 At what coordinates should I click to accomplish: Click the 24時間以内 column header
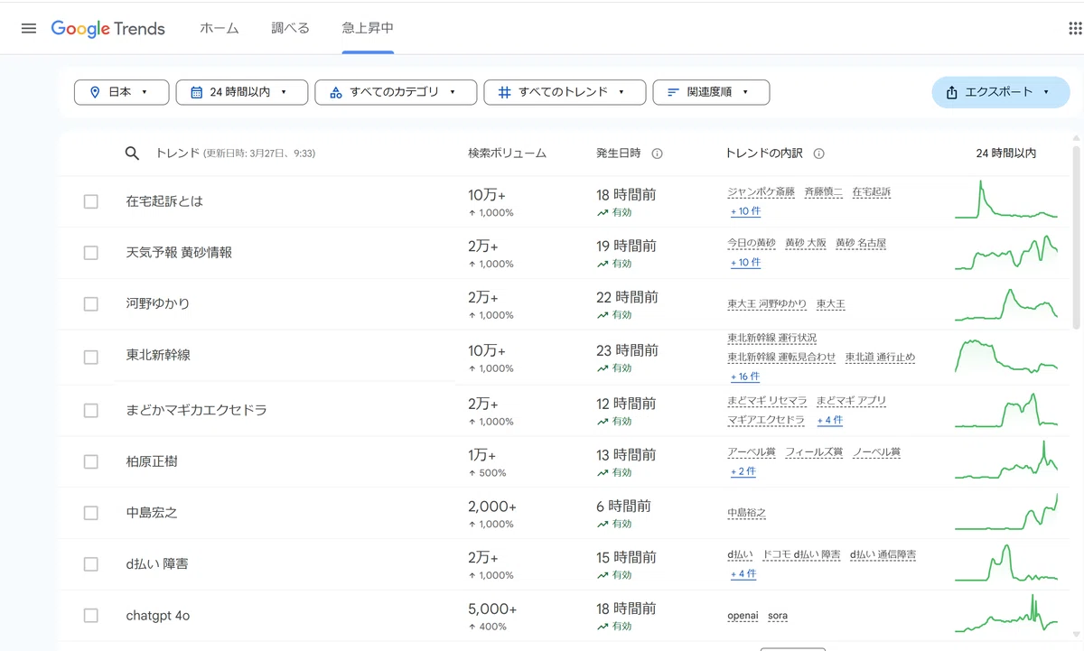coord(1006,153)
